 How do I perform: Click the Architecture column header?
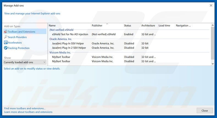(x=148, y=26)
